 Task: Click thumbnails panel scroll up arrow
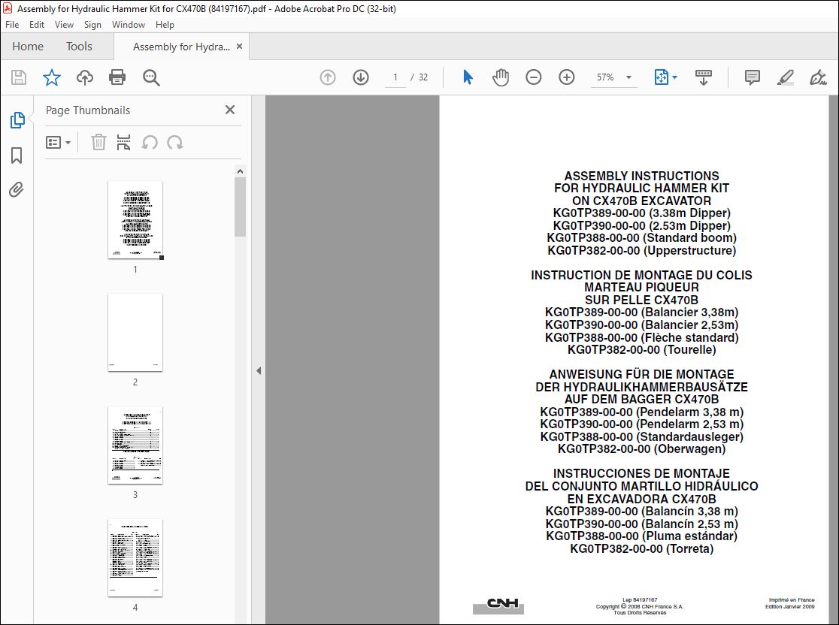(x=241, y=171)
